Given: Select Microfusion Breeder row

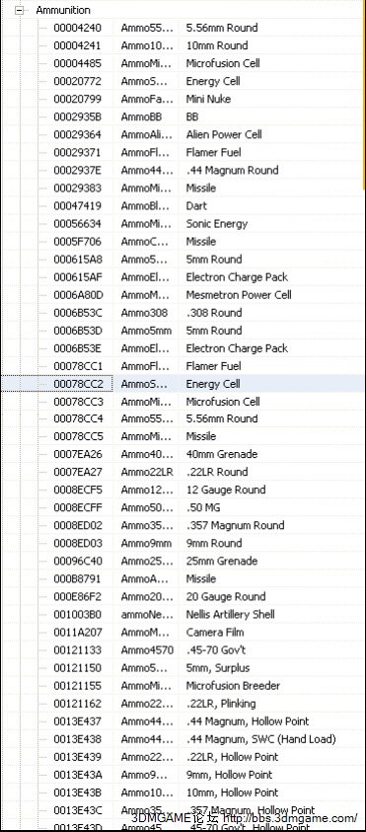Looking at the screenshot, I should point(182,686).
